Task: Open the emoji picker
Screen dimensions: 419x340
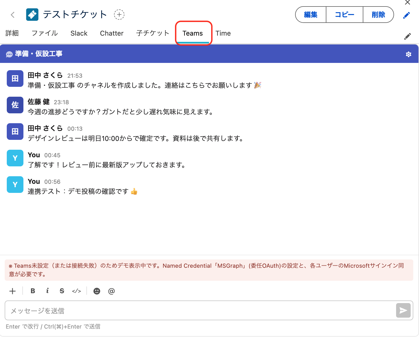Action: 97,291
